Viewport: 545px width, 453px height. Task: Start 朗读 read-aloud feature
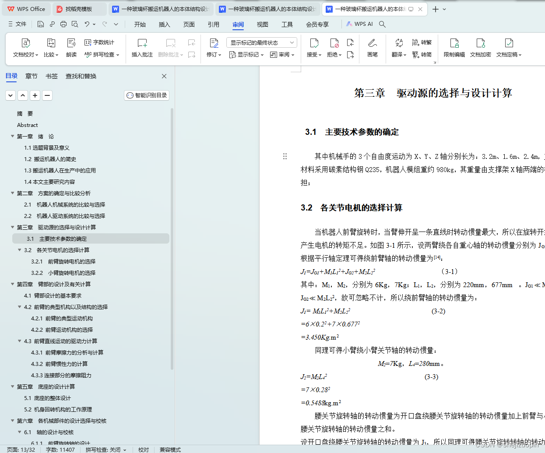[71, 48]
